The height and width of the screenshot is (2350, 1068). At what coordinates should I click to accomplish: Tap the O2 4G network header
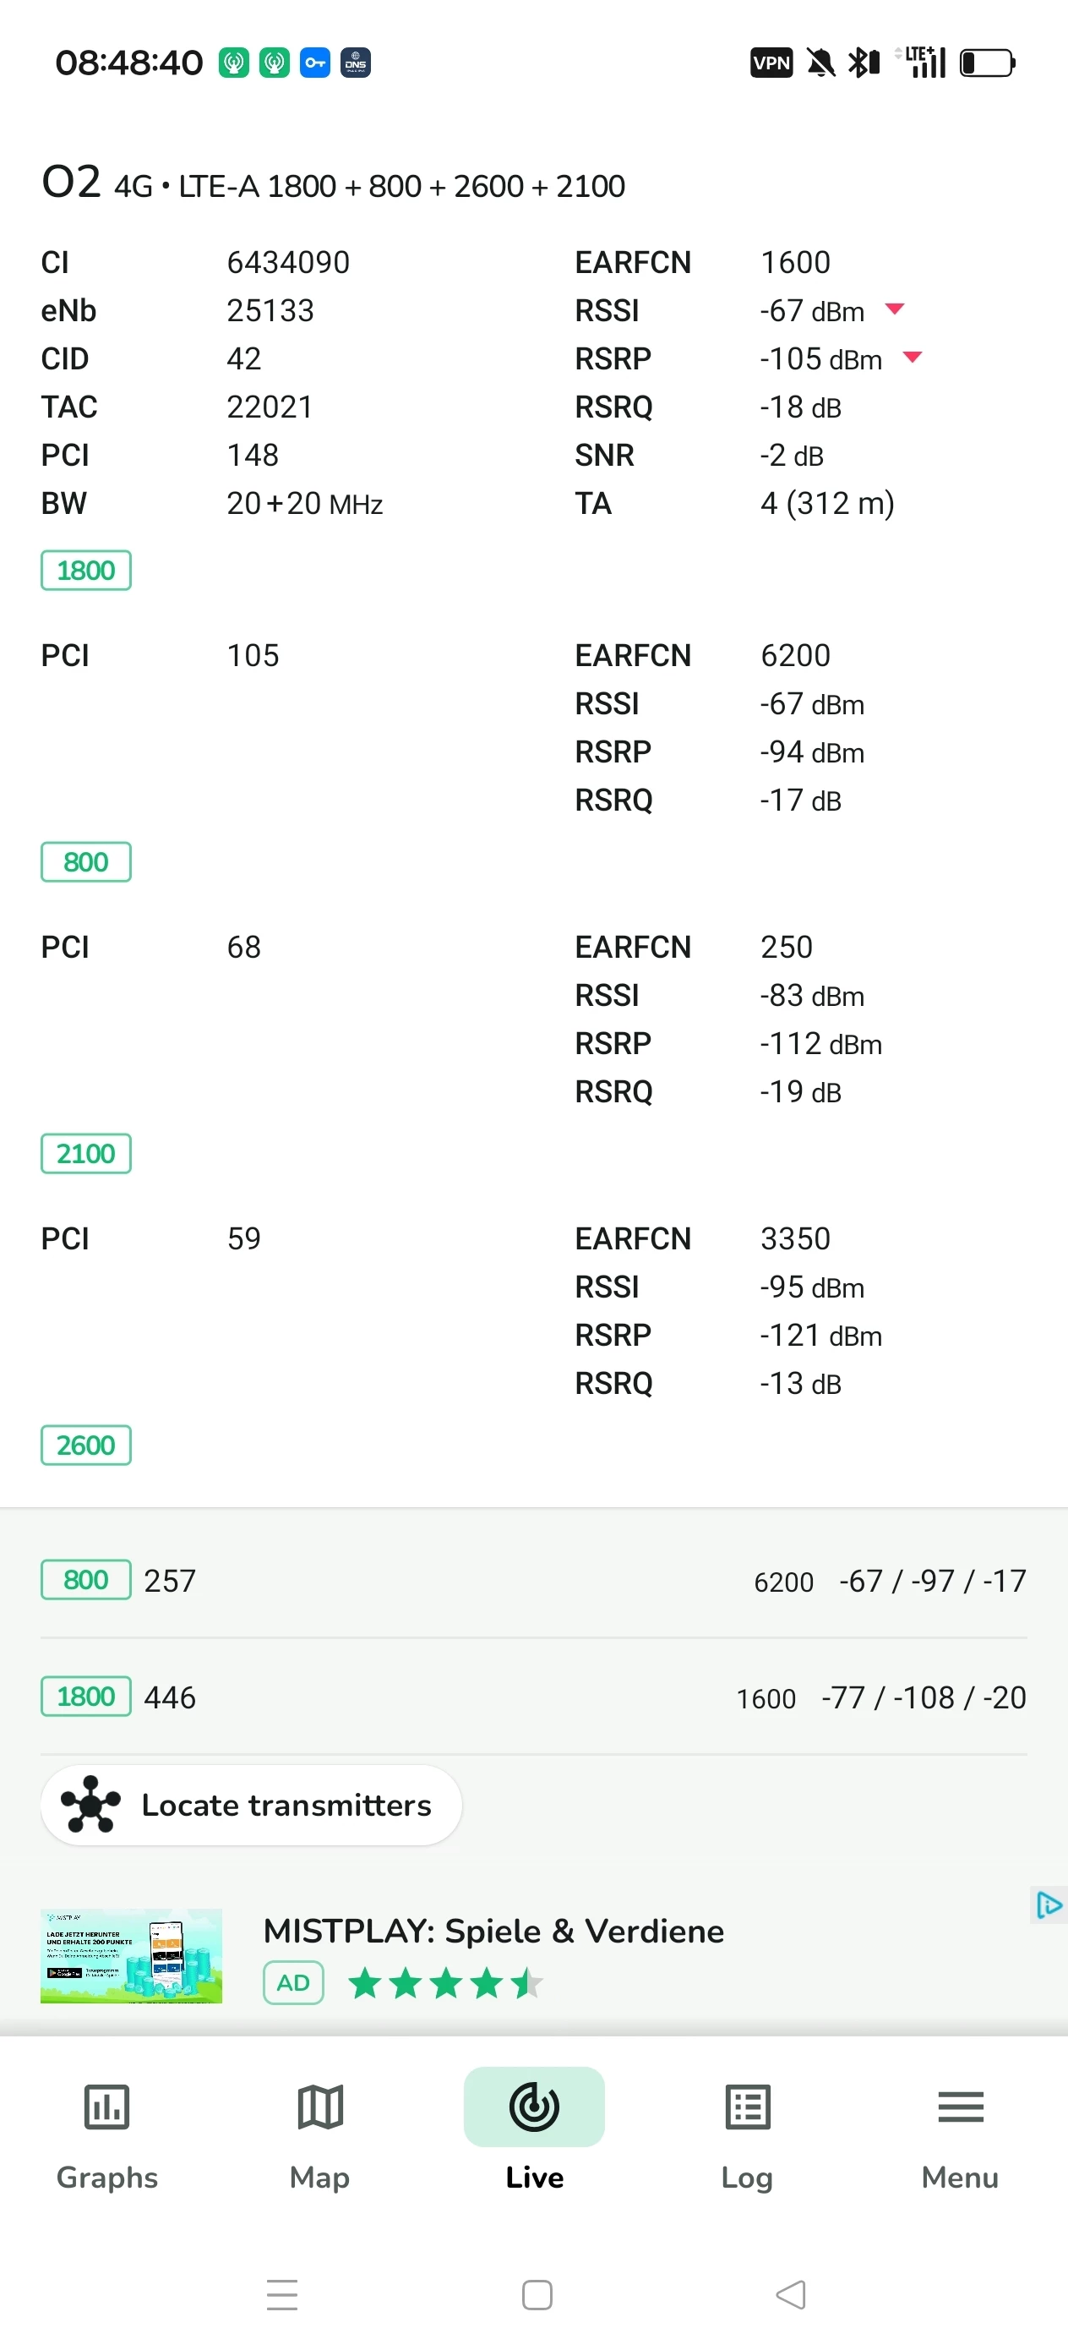(x=333, y=184)
